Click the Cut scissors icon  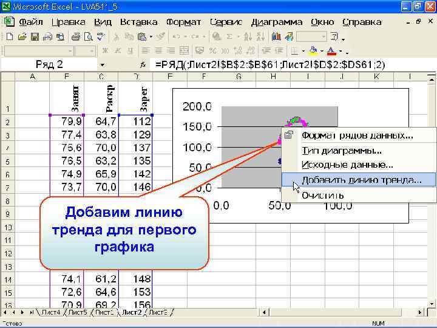[x=117, y=36]
